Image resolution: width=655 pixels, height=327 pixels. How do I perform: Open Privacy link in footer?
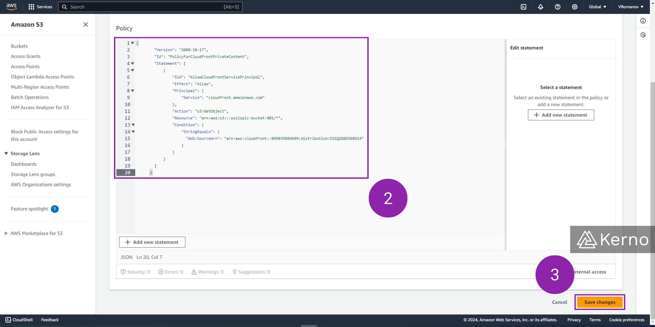[x=574, y=320]
